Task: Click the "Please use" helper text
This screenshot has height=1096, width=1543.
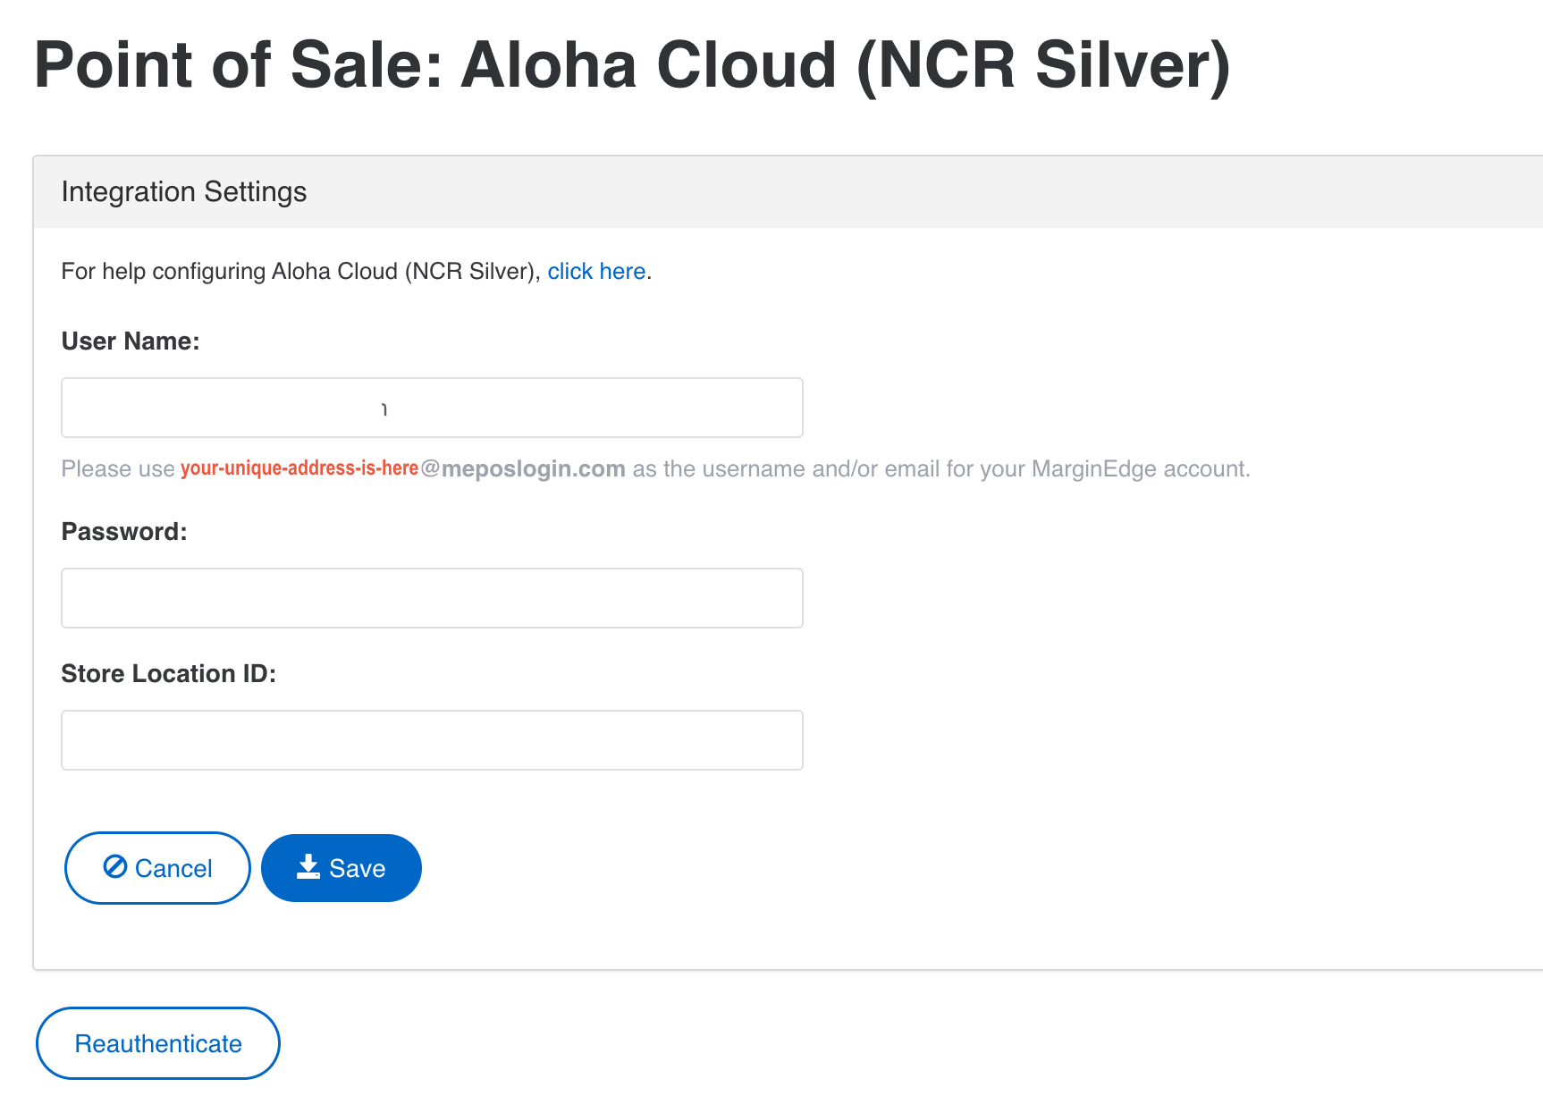Action: pos(118,469)
